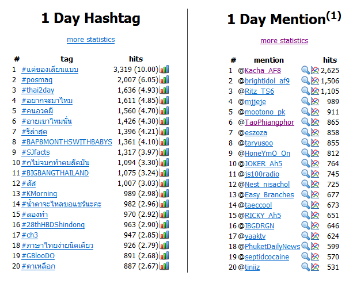This screenshot has height=291, width=353.
Task: Click magnifier icon for @tiniiz
Action: click(306, 267)
